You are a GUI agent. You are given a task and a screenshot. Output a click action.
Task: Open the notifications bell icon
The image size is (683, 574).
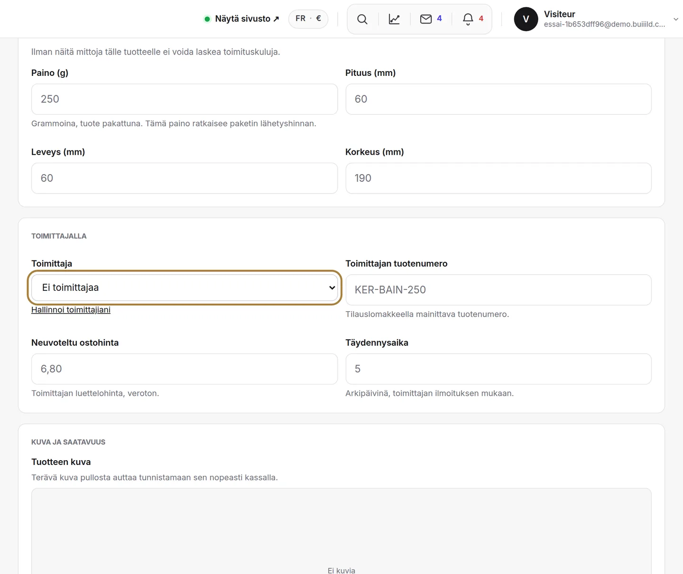click(468, 19)
